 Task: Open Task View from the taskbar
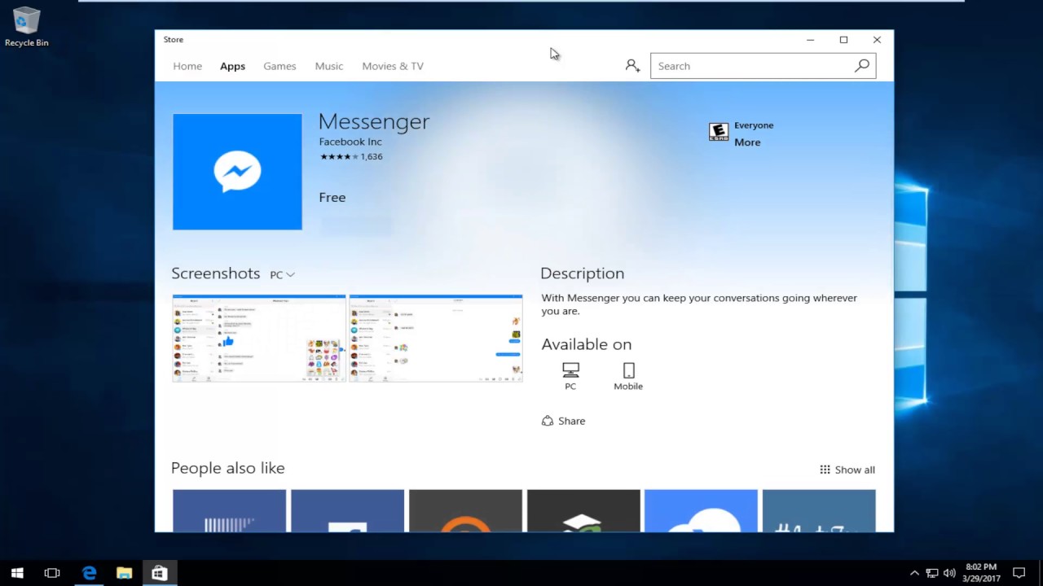[x=51, y=573]
